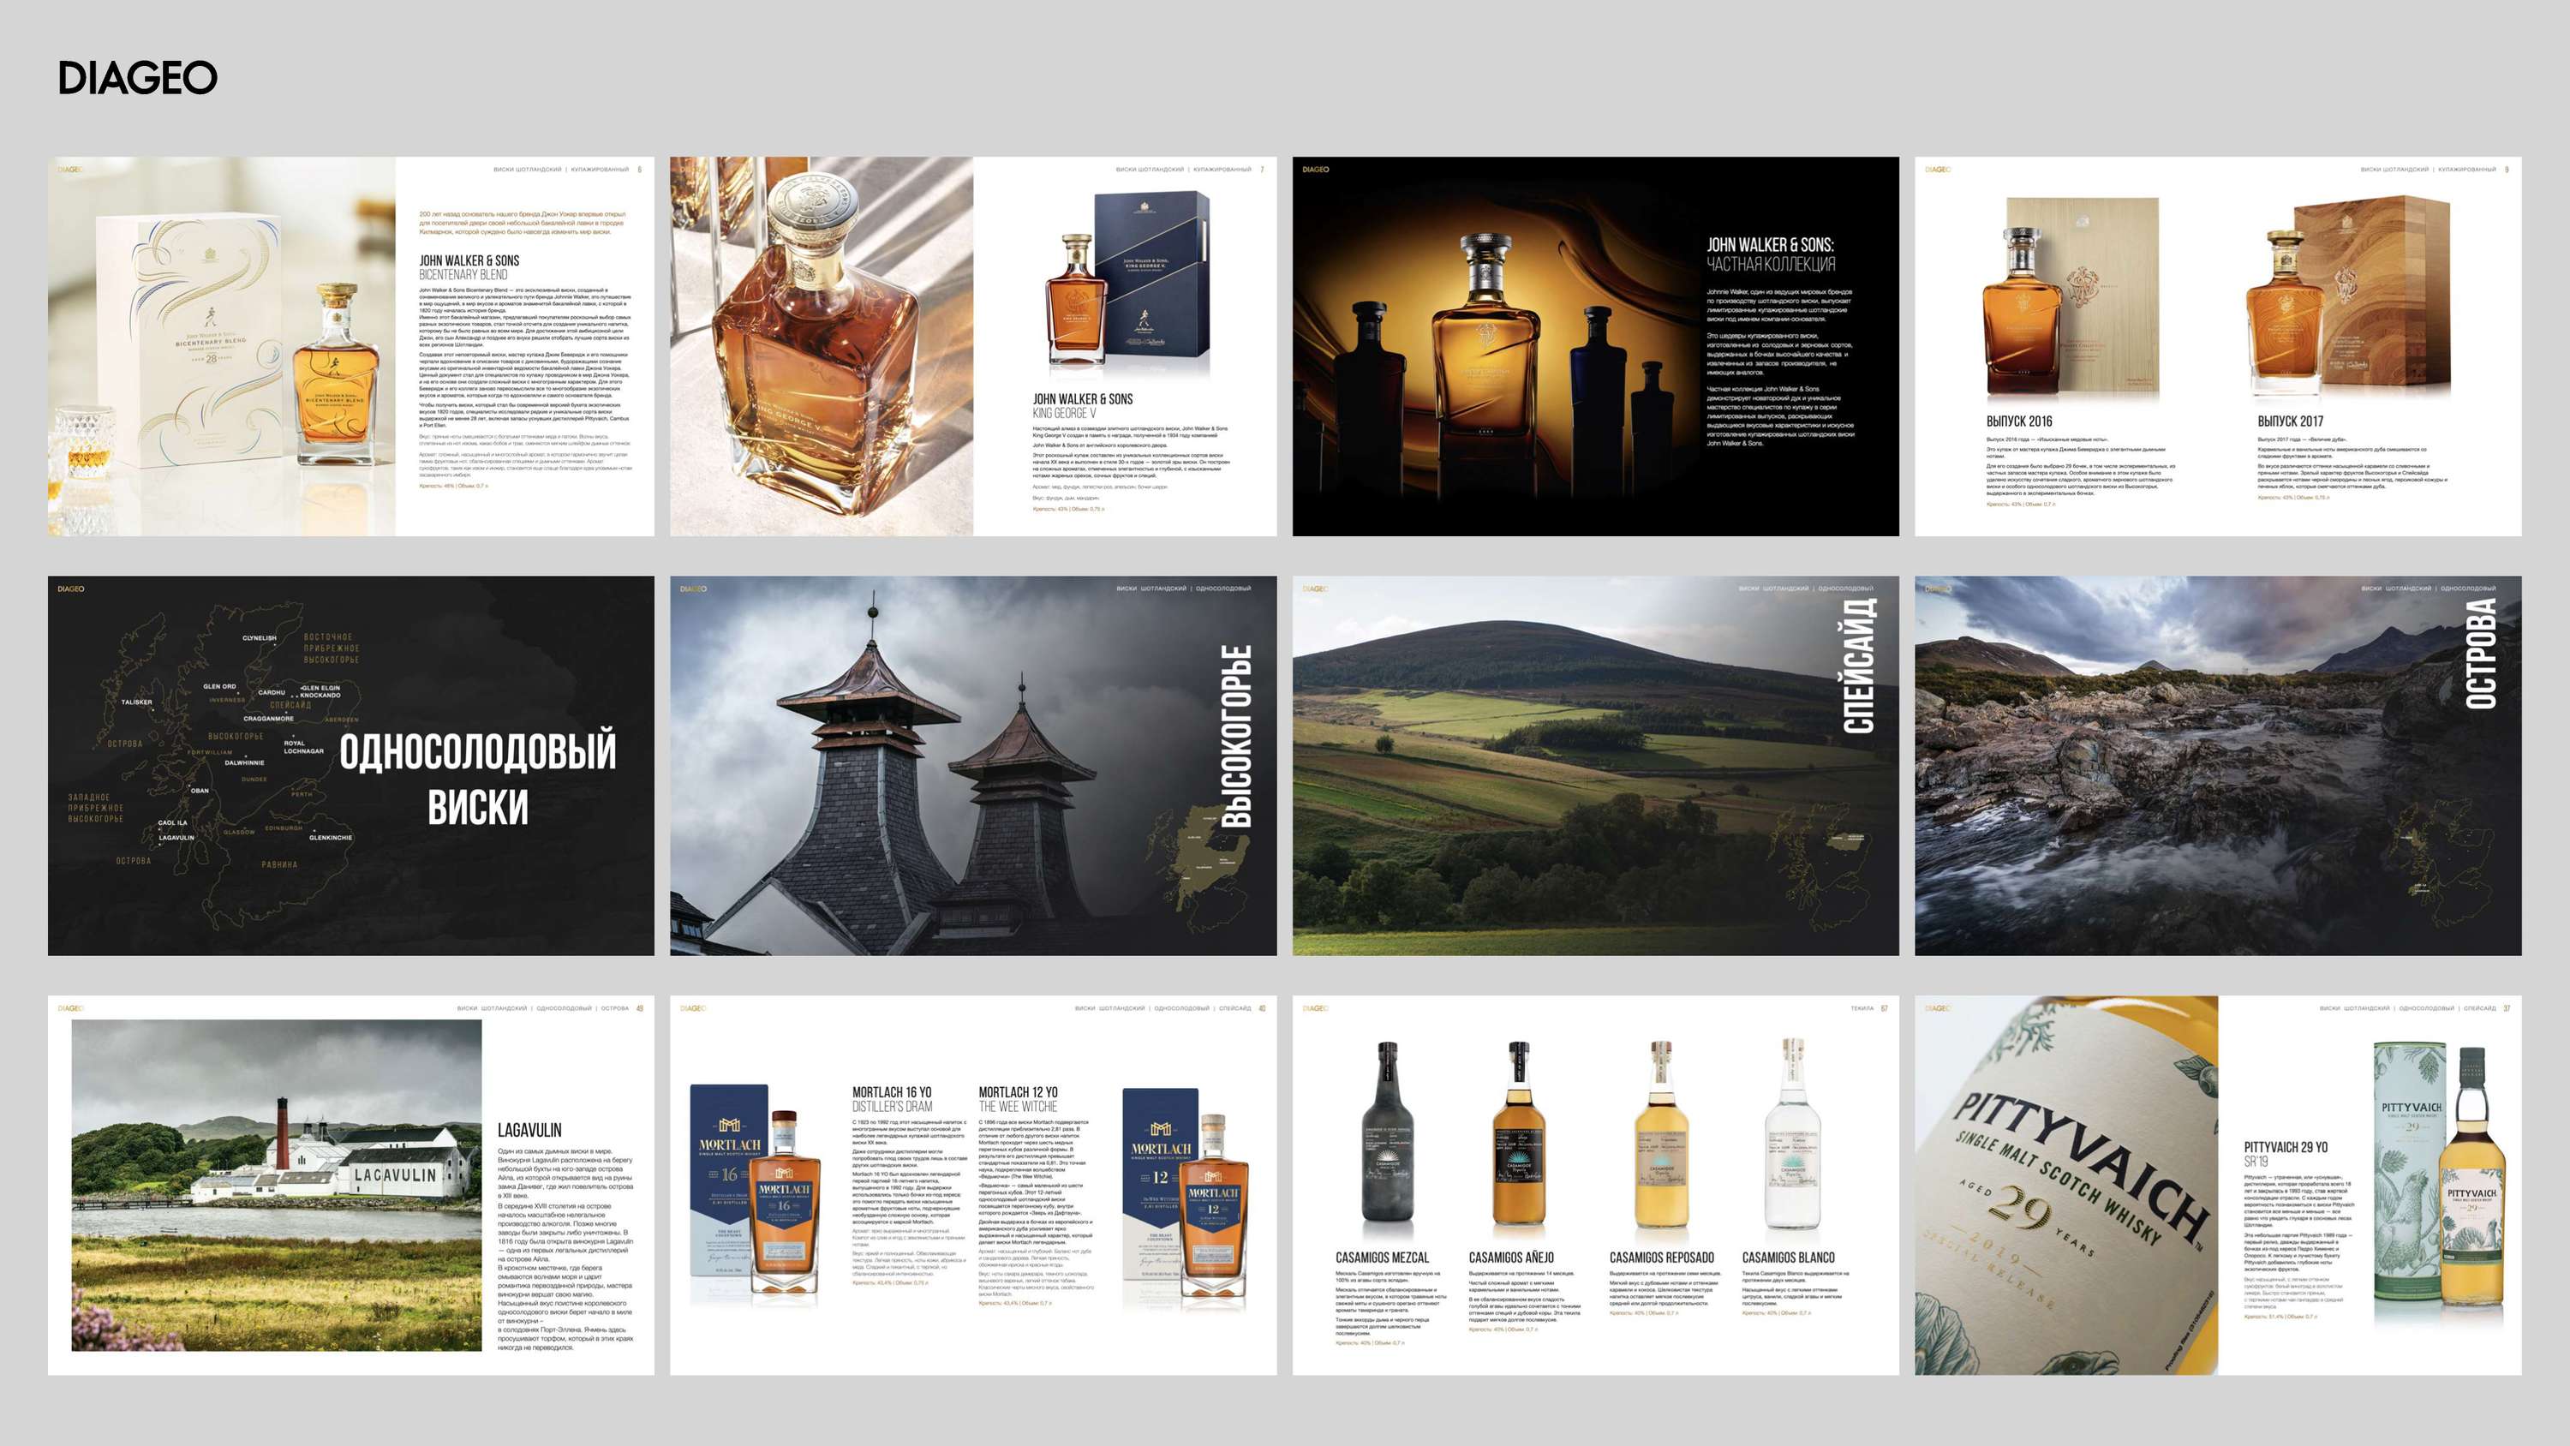
Task: Select the clear Casamigos Blanco bottle image
Action: coord(1792,1133)
